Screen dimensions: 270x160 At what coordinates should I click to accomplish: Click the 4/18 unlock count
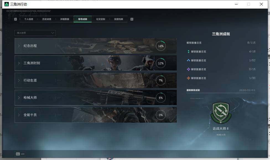pyautogui.click(x=252, y=51)
